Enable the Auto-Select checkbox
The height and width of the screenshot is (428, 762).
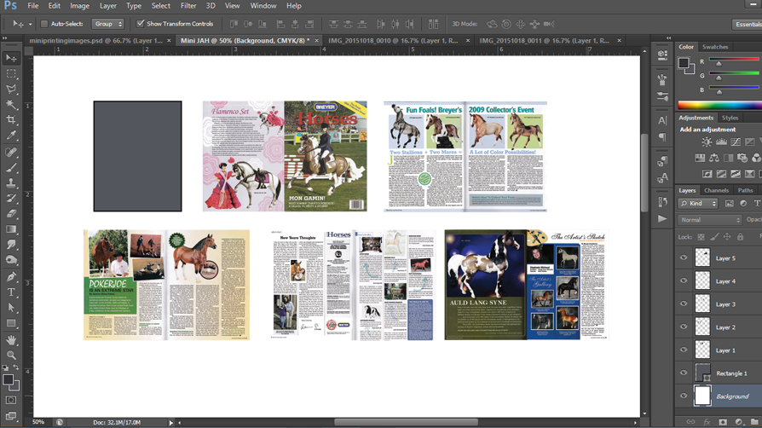pos(44,24)
